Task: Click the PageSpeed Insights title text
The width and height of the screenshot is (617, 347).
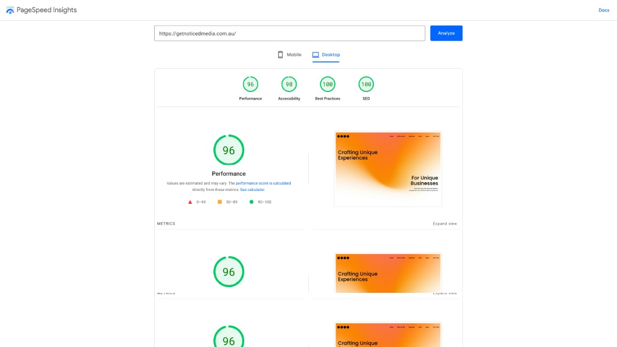Action: click(x=47, y=10)
